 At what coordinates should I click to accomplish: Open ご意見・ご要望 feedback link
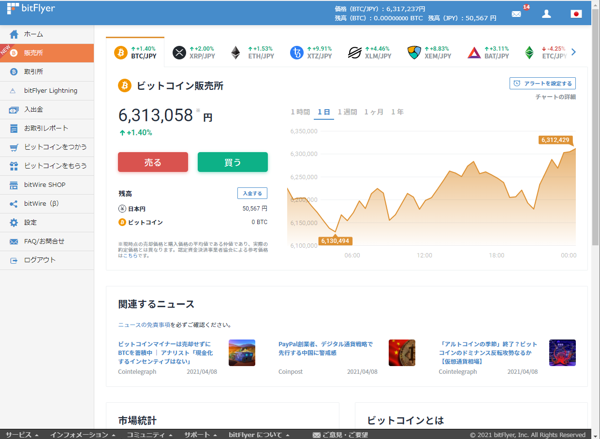pos(340,435)
